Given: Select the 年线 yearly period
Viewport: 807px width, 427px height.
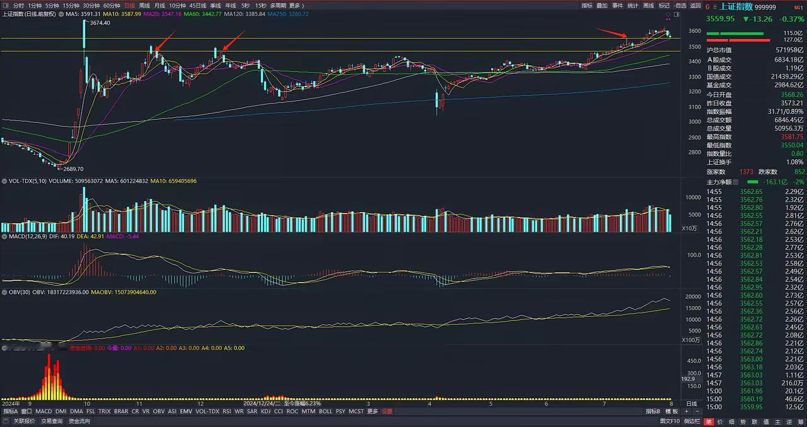Looking at the screenshot, I should 231,5.
